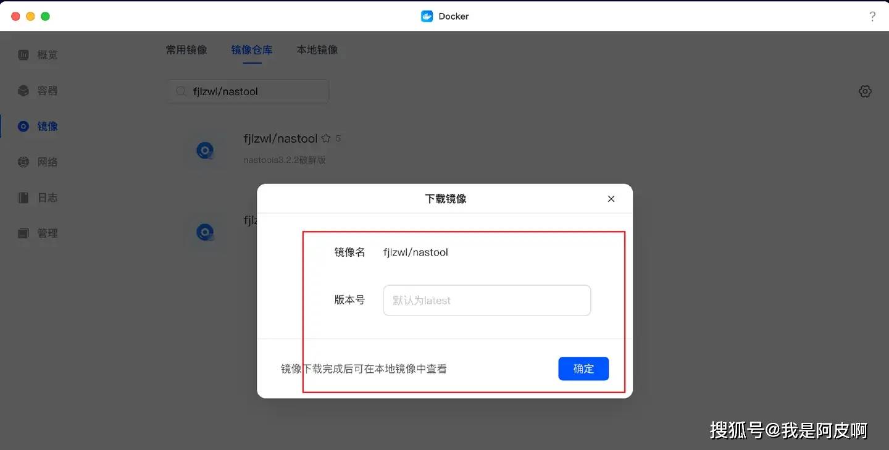This screenshot has width=889, height=450.
Task: Open the help question mark
Action: tap(872, 16)
